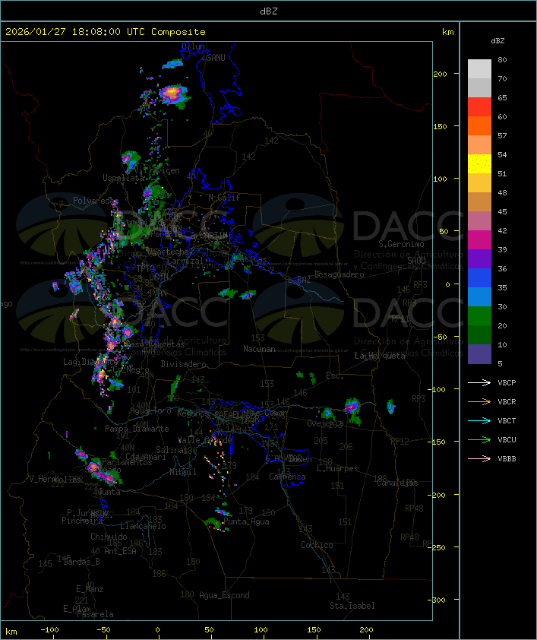Viewport: 537px width, 640px height.
Task: Click the green VBCU arrow icon
Action: click(480, 439)
